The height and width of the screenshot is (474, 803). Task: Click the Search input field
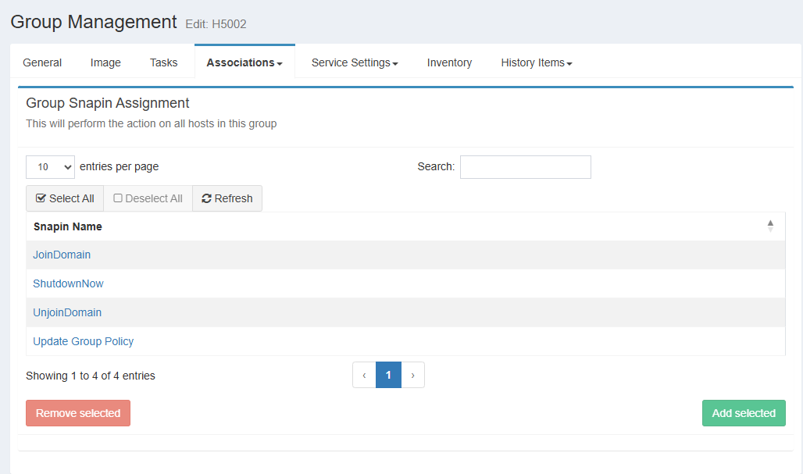(x=525, y=167)
